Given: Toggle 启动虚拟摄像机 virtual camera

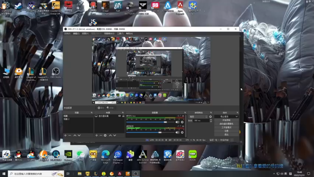Looking at the screenshot, I should (x=226, y=124).
